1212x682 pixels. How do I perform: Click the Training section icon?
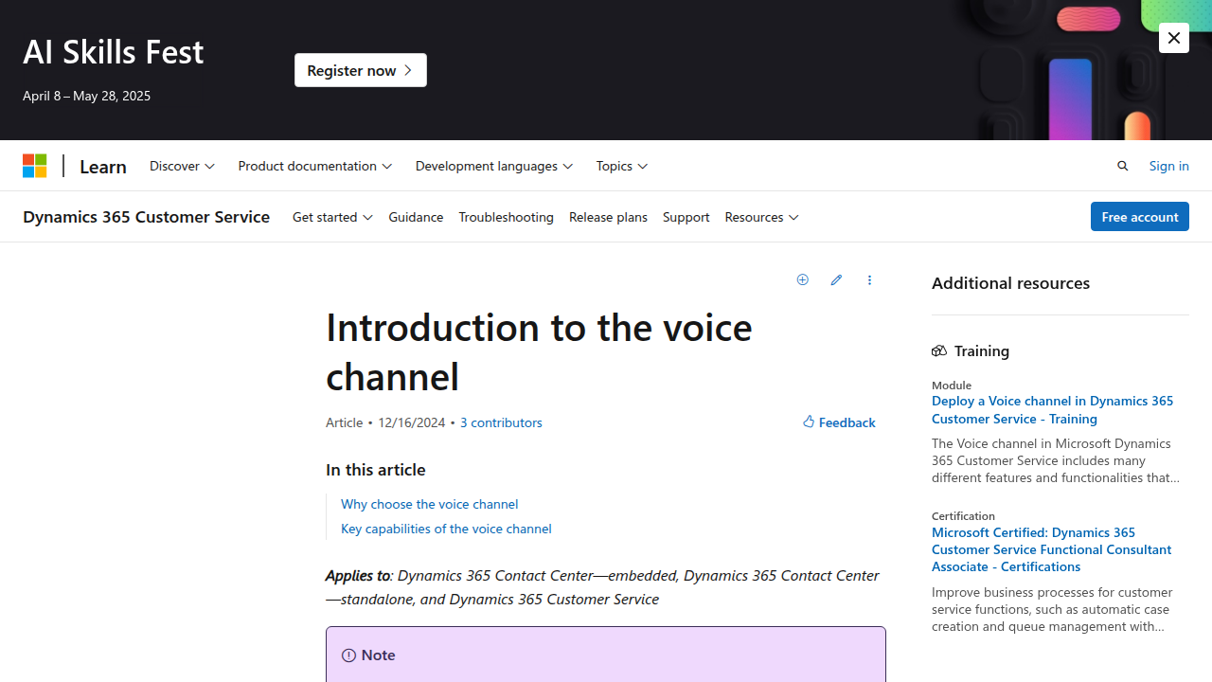(939, 351)
